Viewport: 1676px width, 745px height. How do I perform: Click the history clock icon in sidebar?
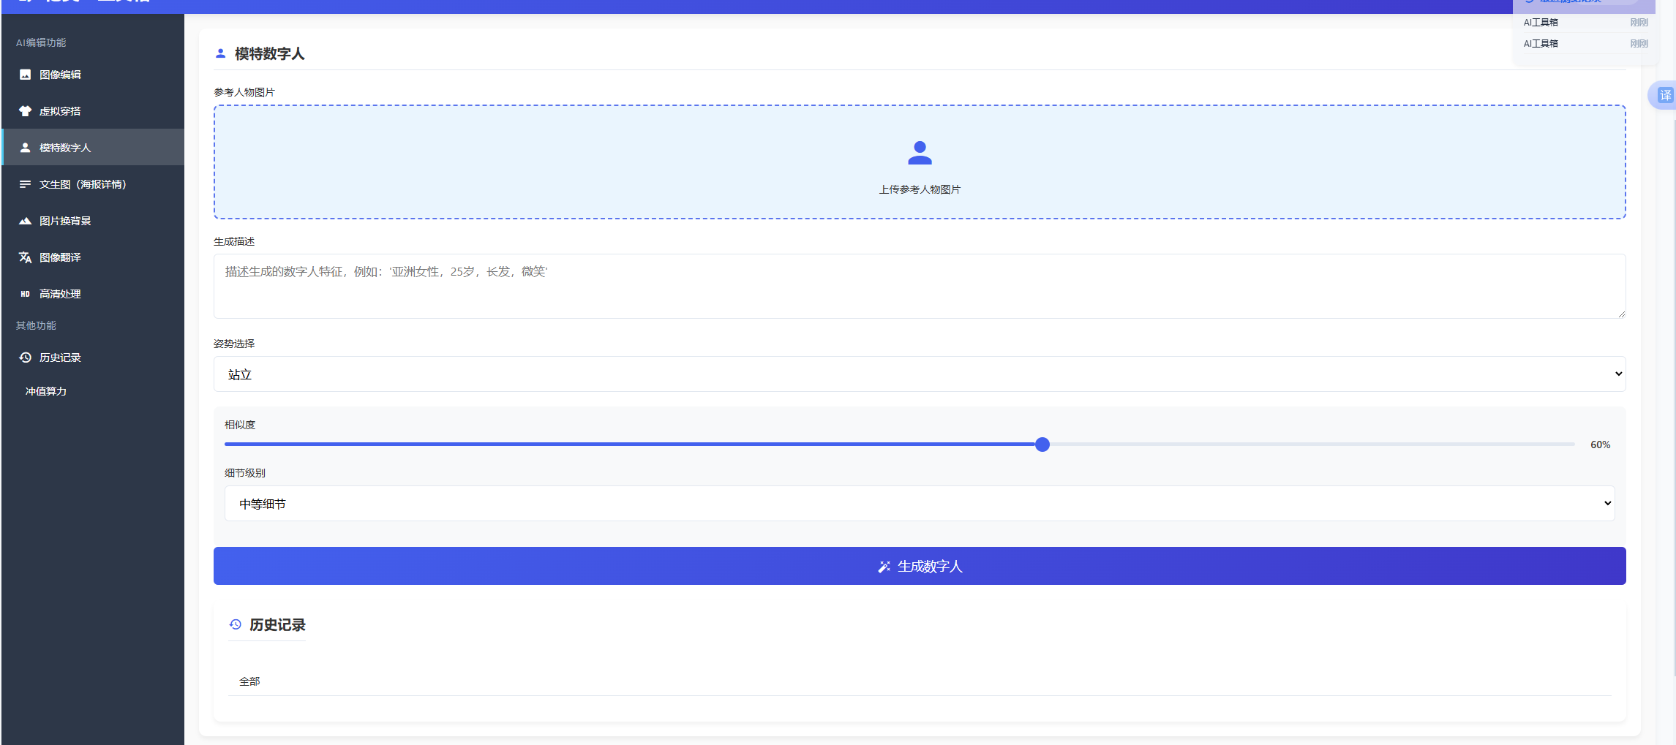pyautogui.click(x=25, y=358)
